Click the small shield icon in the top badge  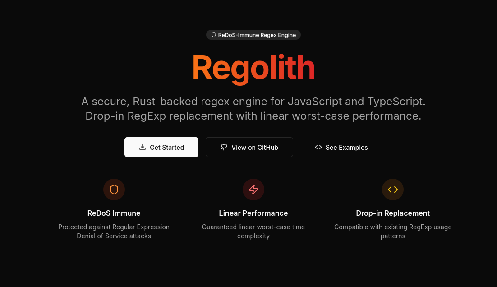(214, 35)
